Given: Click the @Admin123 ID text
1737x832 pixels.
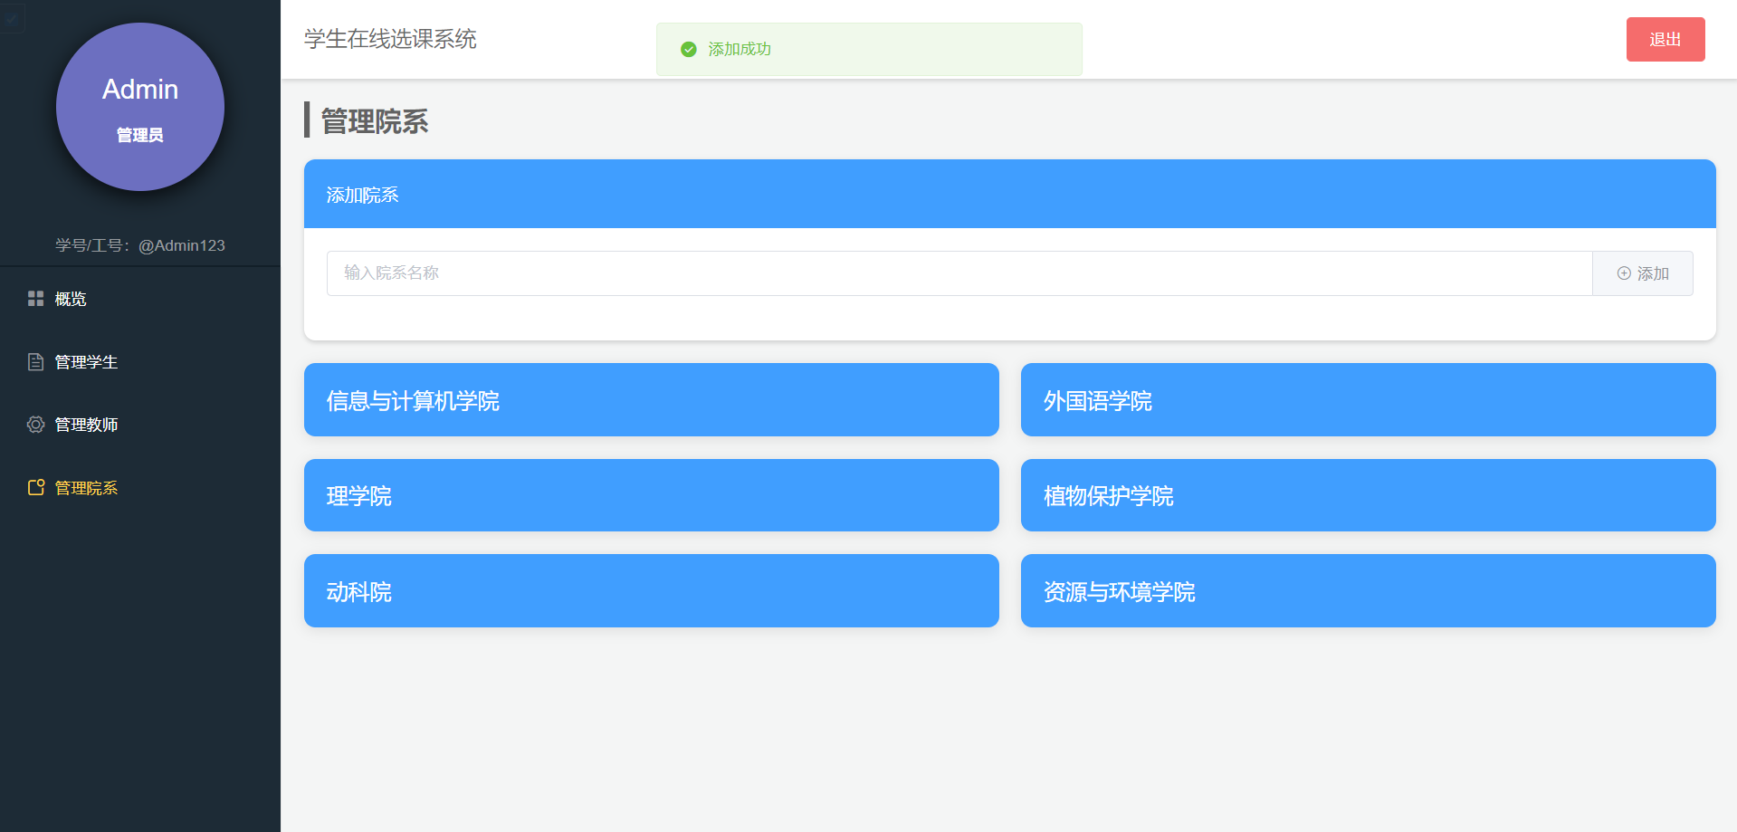Looking at the screenshot, I should (182, 245).
